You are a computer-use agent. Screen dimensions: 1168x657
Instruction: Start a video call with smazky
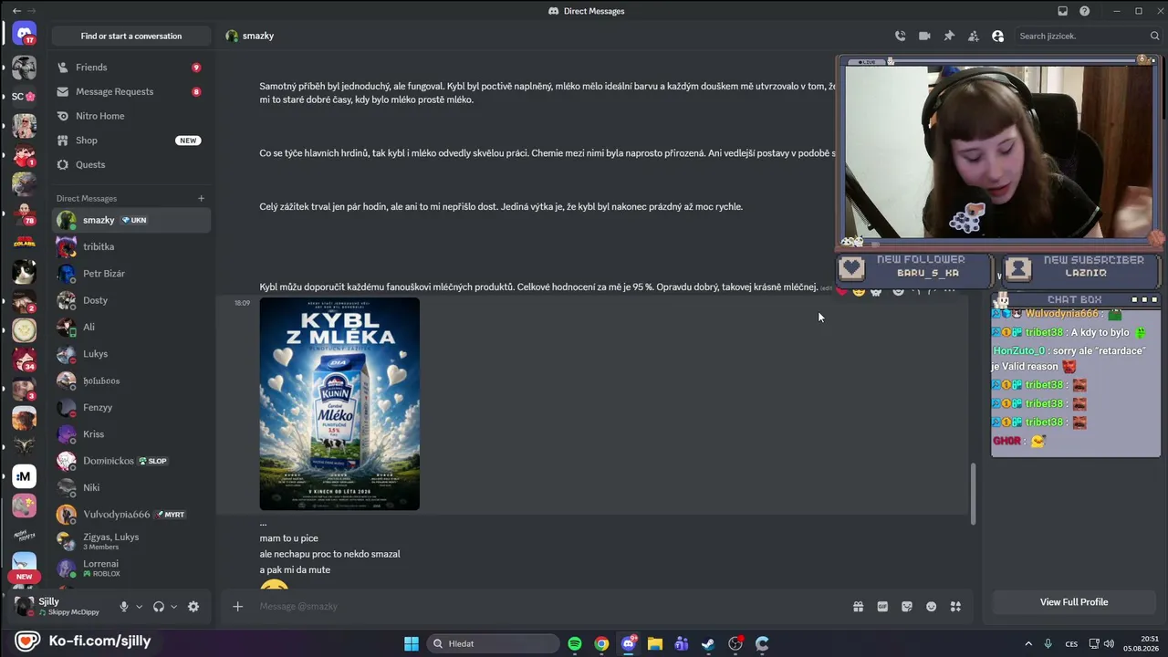(x=924, y=36)
